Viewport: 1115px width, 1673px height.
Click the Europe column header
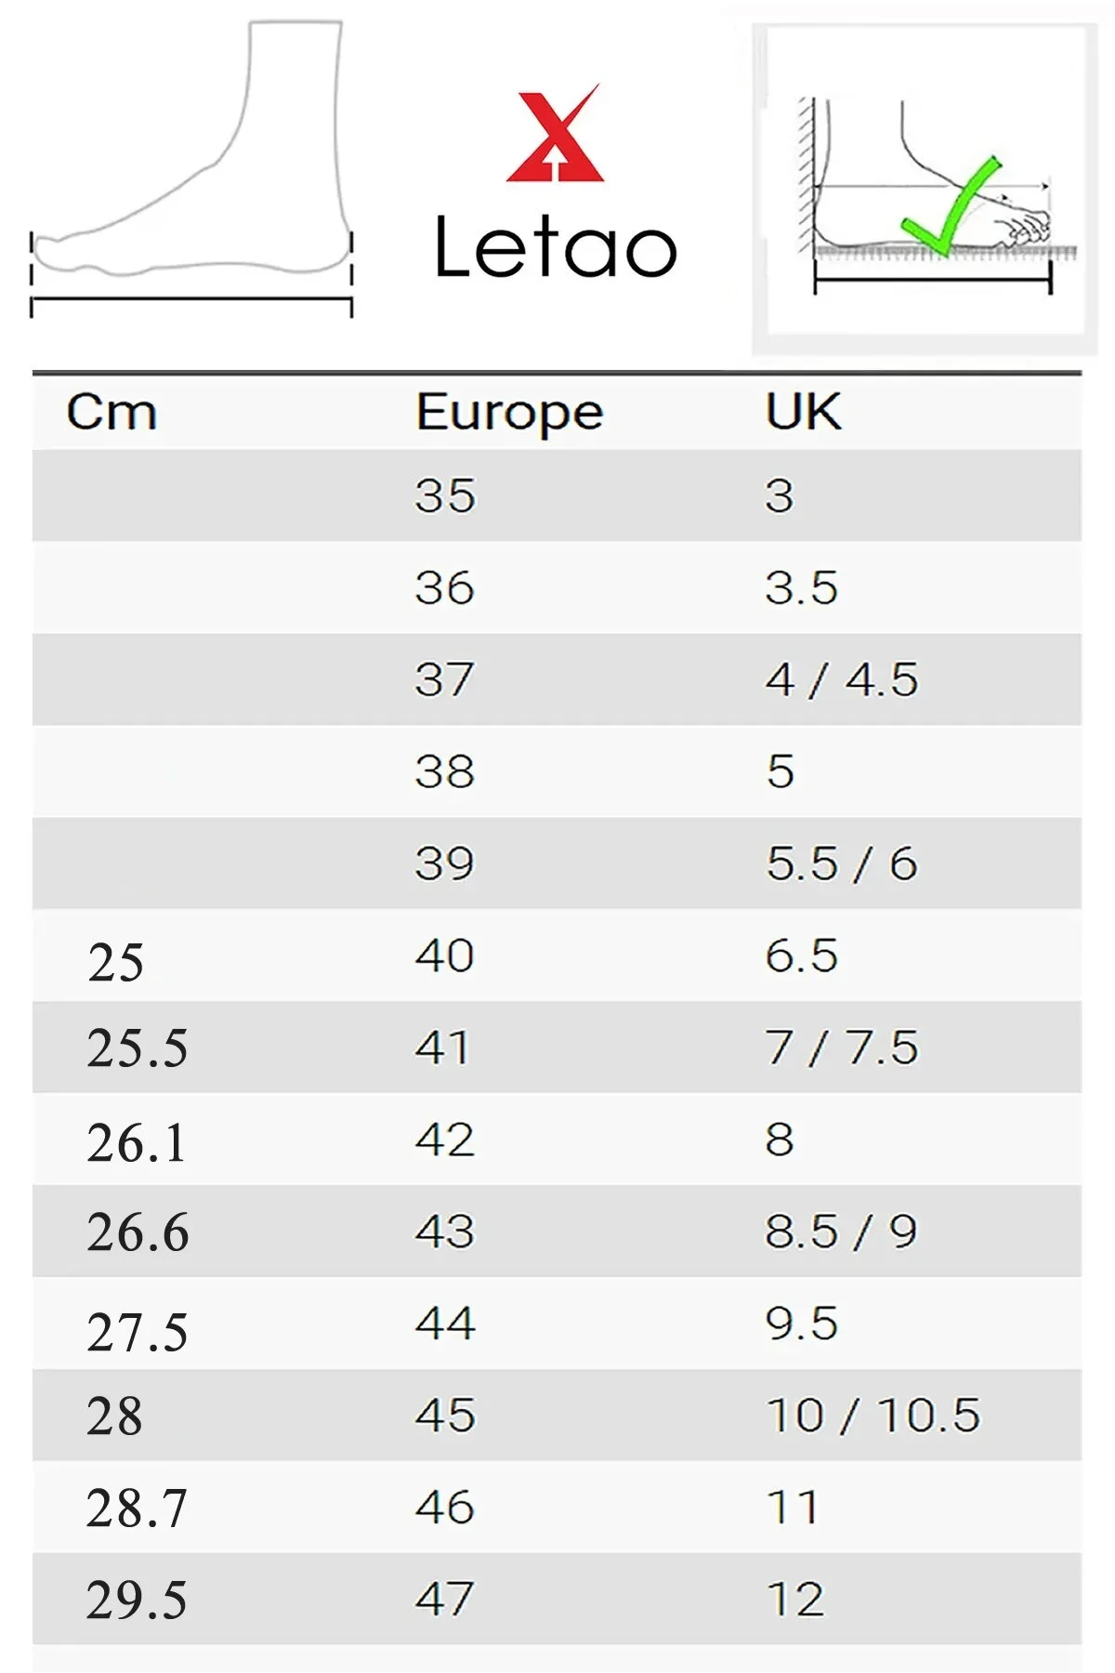point(509,413)
